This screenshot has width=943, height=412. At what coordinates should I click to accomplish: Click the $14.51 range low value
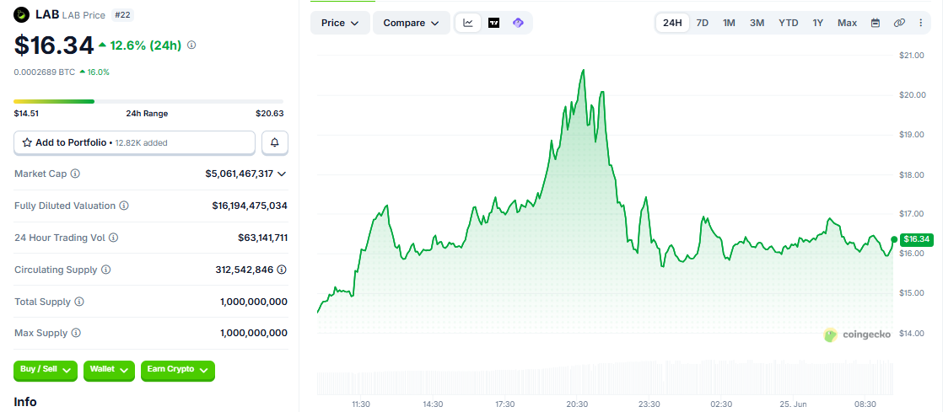(26, 114)
